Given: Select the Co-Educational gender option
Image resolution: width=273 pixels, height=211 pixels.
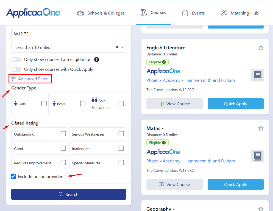Looking at the screenshot, I should [121, 103].
